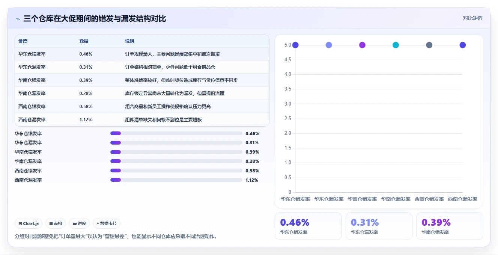Select the 华南仓错发率 table row name

[32, 80]
